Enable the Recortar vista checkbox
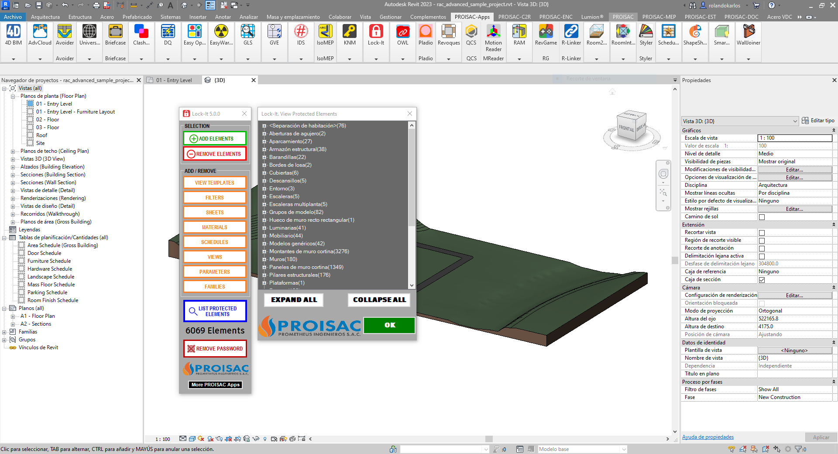This screenshot has width=838, height=454. [x=762, y=233]
